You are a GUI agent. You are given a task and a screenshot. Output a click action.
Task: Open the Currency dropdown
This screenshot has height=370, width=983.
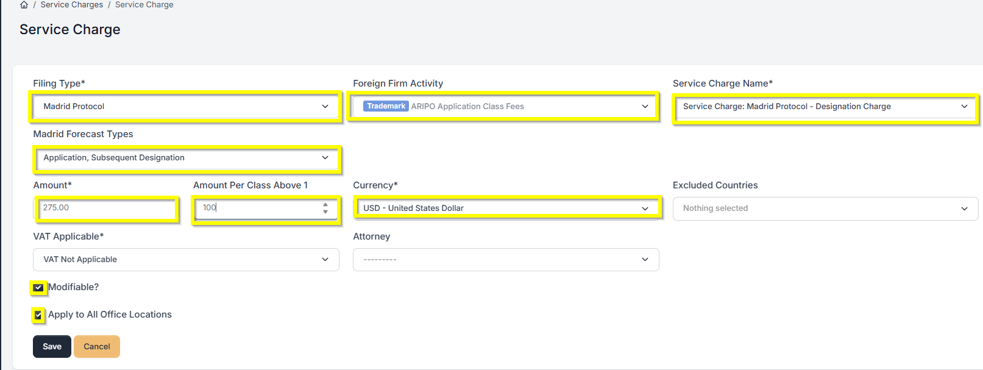[505, 208]
